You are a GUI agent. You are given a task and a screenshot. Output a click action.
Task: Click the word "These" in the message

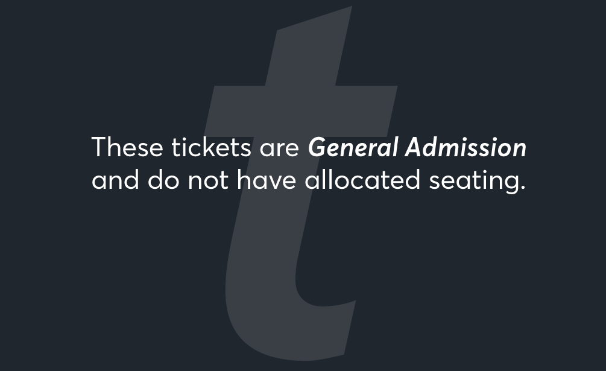click(127, 148)
